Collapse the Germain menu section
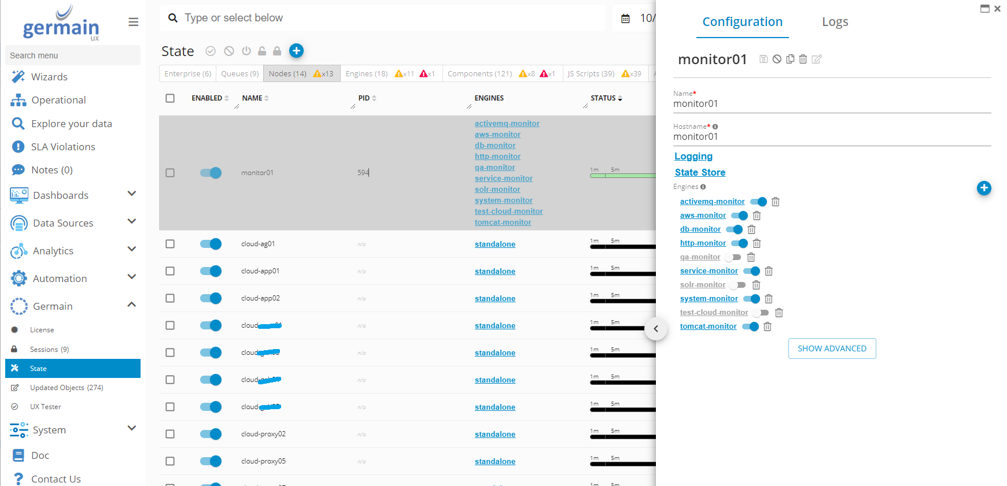Viewport: 1007px width, 486px height. click(x=131, y=305)
